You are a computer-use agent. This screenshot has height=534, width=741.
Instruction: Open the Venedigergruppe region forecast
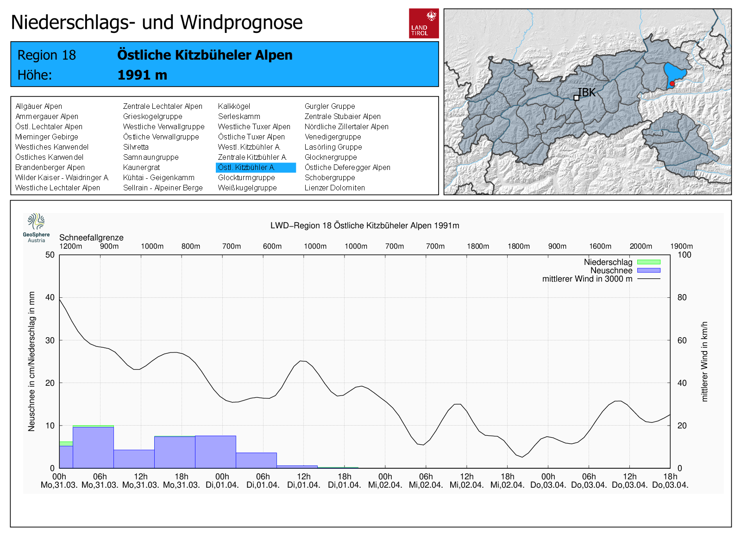coord(333,137)
